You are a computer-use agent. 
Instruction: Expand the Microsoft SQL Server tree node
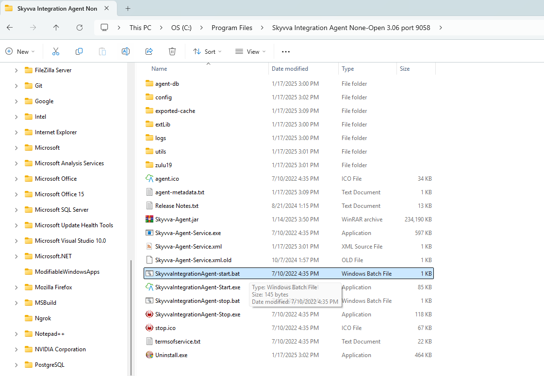pos(16,210)
